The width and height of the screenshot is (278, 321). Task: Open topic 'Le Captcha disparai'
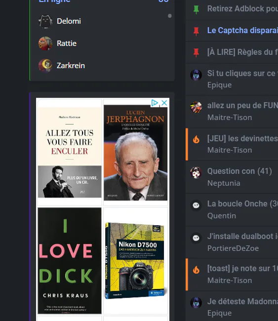(242, 30)
